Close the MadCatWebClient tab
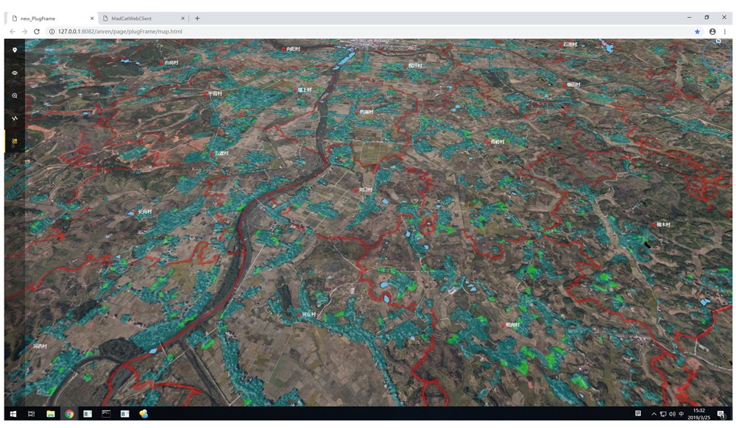736x428 pixels. [182, 18]
